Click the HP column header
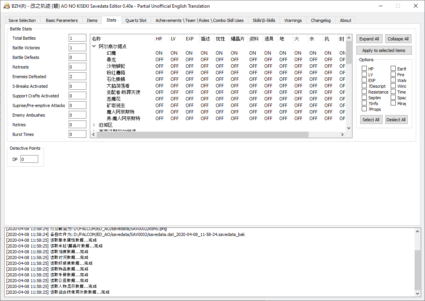This screenshot has height=301, width=425. [x=162, y=39]
